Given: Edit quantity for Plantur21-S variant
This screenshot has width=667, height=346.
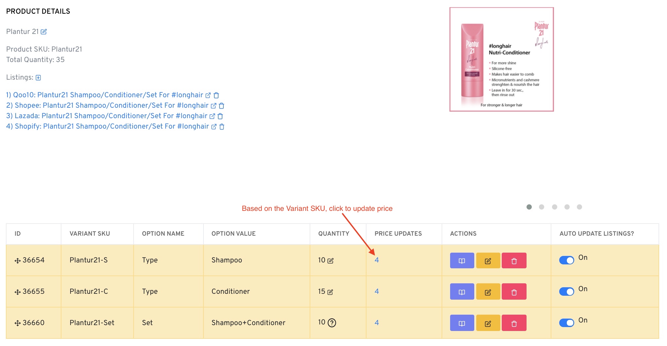Looking at the screenshot, I should point(331,261).
